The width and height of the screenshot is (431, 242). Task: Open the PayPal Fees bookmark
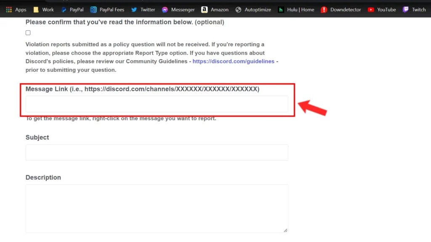107,10
